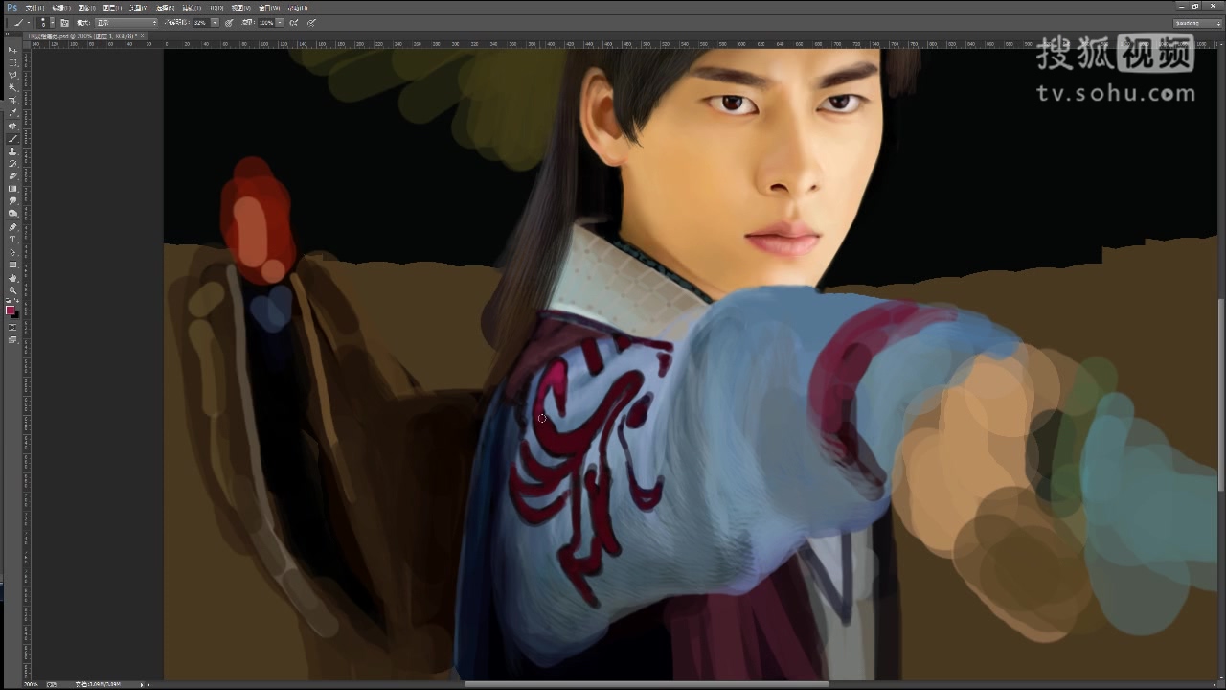Click the horizontal scrollbar thumb
Image resolution: width=1226 pixels, height=690 pixels.
coord(647,684)
